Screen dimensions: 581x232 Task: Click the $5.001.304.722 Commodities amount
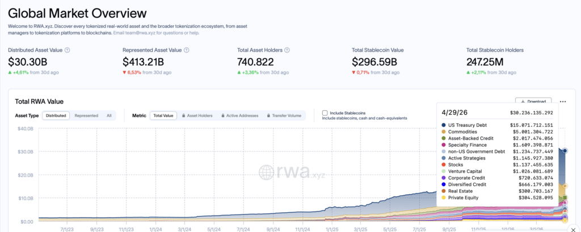[x=533, y=131]
